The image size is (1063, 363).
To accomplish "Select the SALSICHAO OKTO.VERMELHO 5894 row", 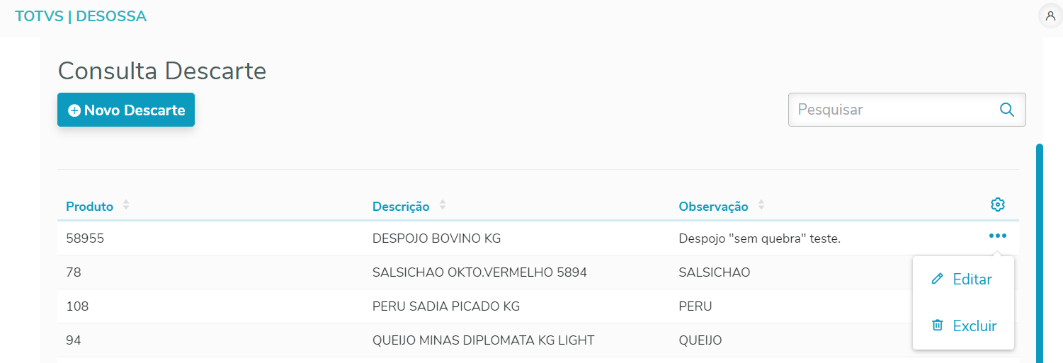I will tap(479, 272).
